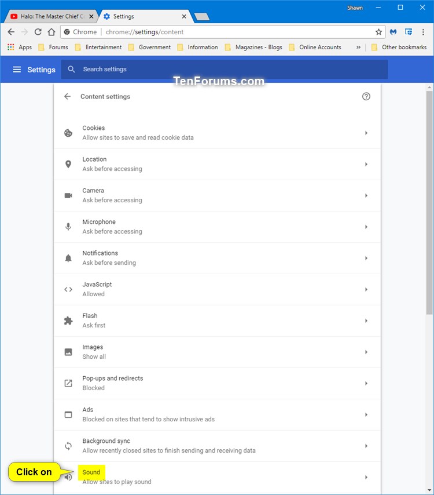
Task: Click the Chrome site info chip
Action: coord(80,32)
